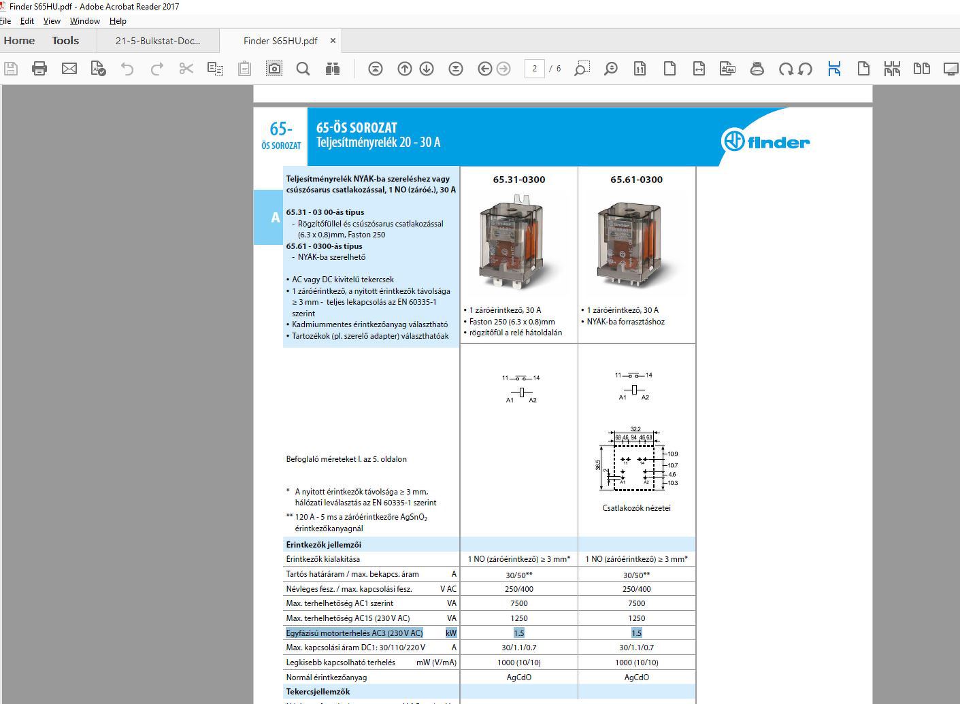Screen dimensions: 960x704
Task: Click the 'Érintkezők kialakítása' row label
Action: [323, 559]
